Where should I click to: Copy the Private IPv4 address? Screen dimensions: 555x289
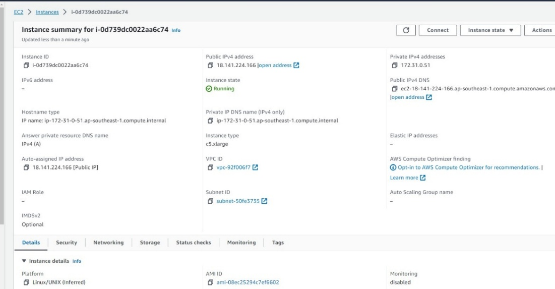[395, 66]
